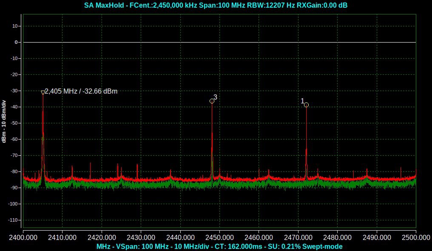The width and height of the screenshot is (432, 251).
Task: Click the red spur near 2496 MHz
Action: [x=401, y=171]
